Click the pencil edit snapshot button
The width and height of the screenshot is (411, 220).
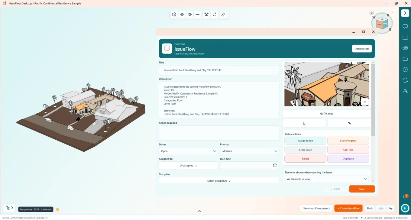point(349,123)
